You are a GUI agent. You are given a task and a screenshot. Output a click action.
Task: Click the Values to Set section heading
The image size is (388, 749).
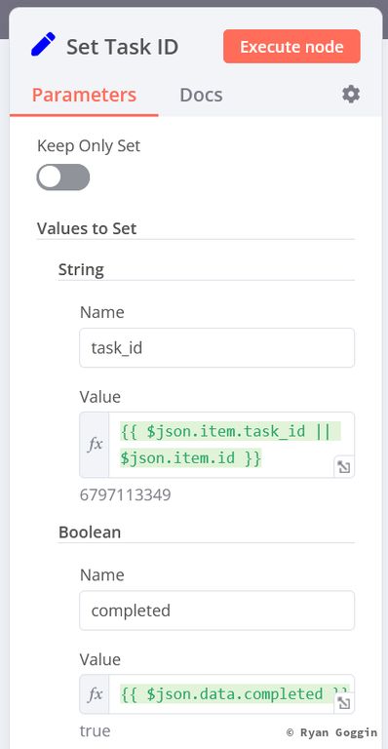click(x=87, y=228)
